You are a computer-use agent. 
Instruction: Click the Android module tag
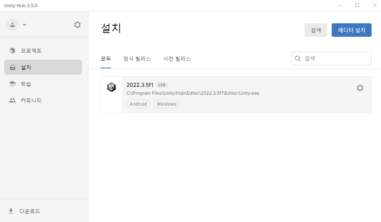click(138, 104)
